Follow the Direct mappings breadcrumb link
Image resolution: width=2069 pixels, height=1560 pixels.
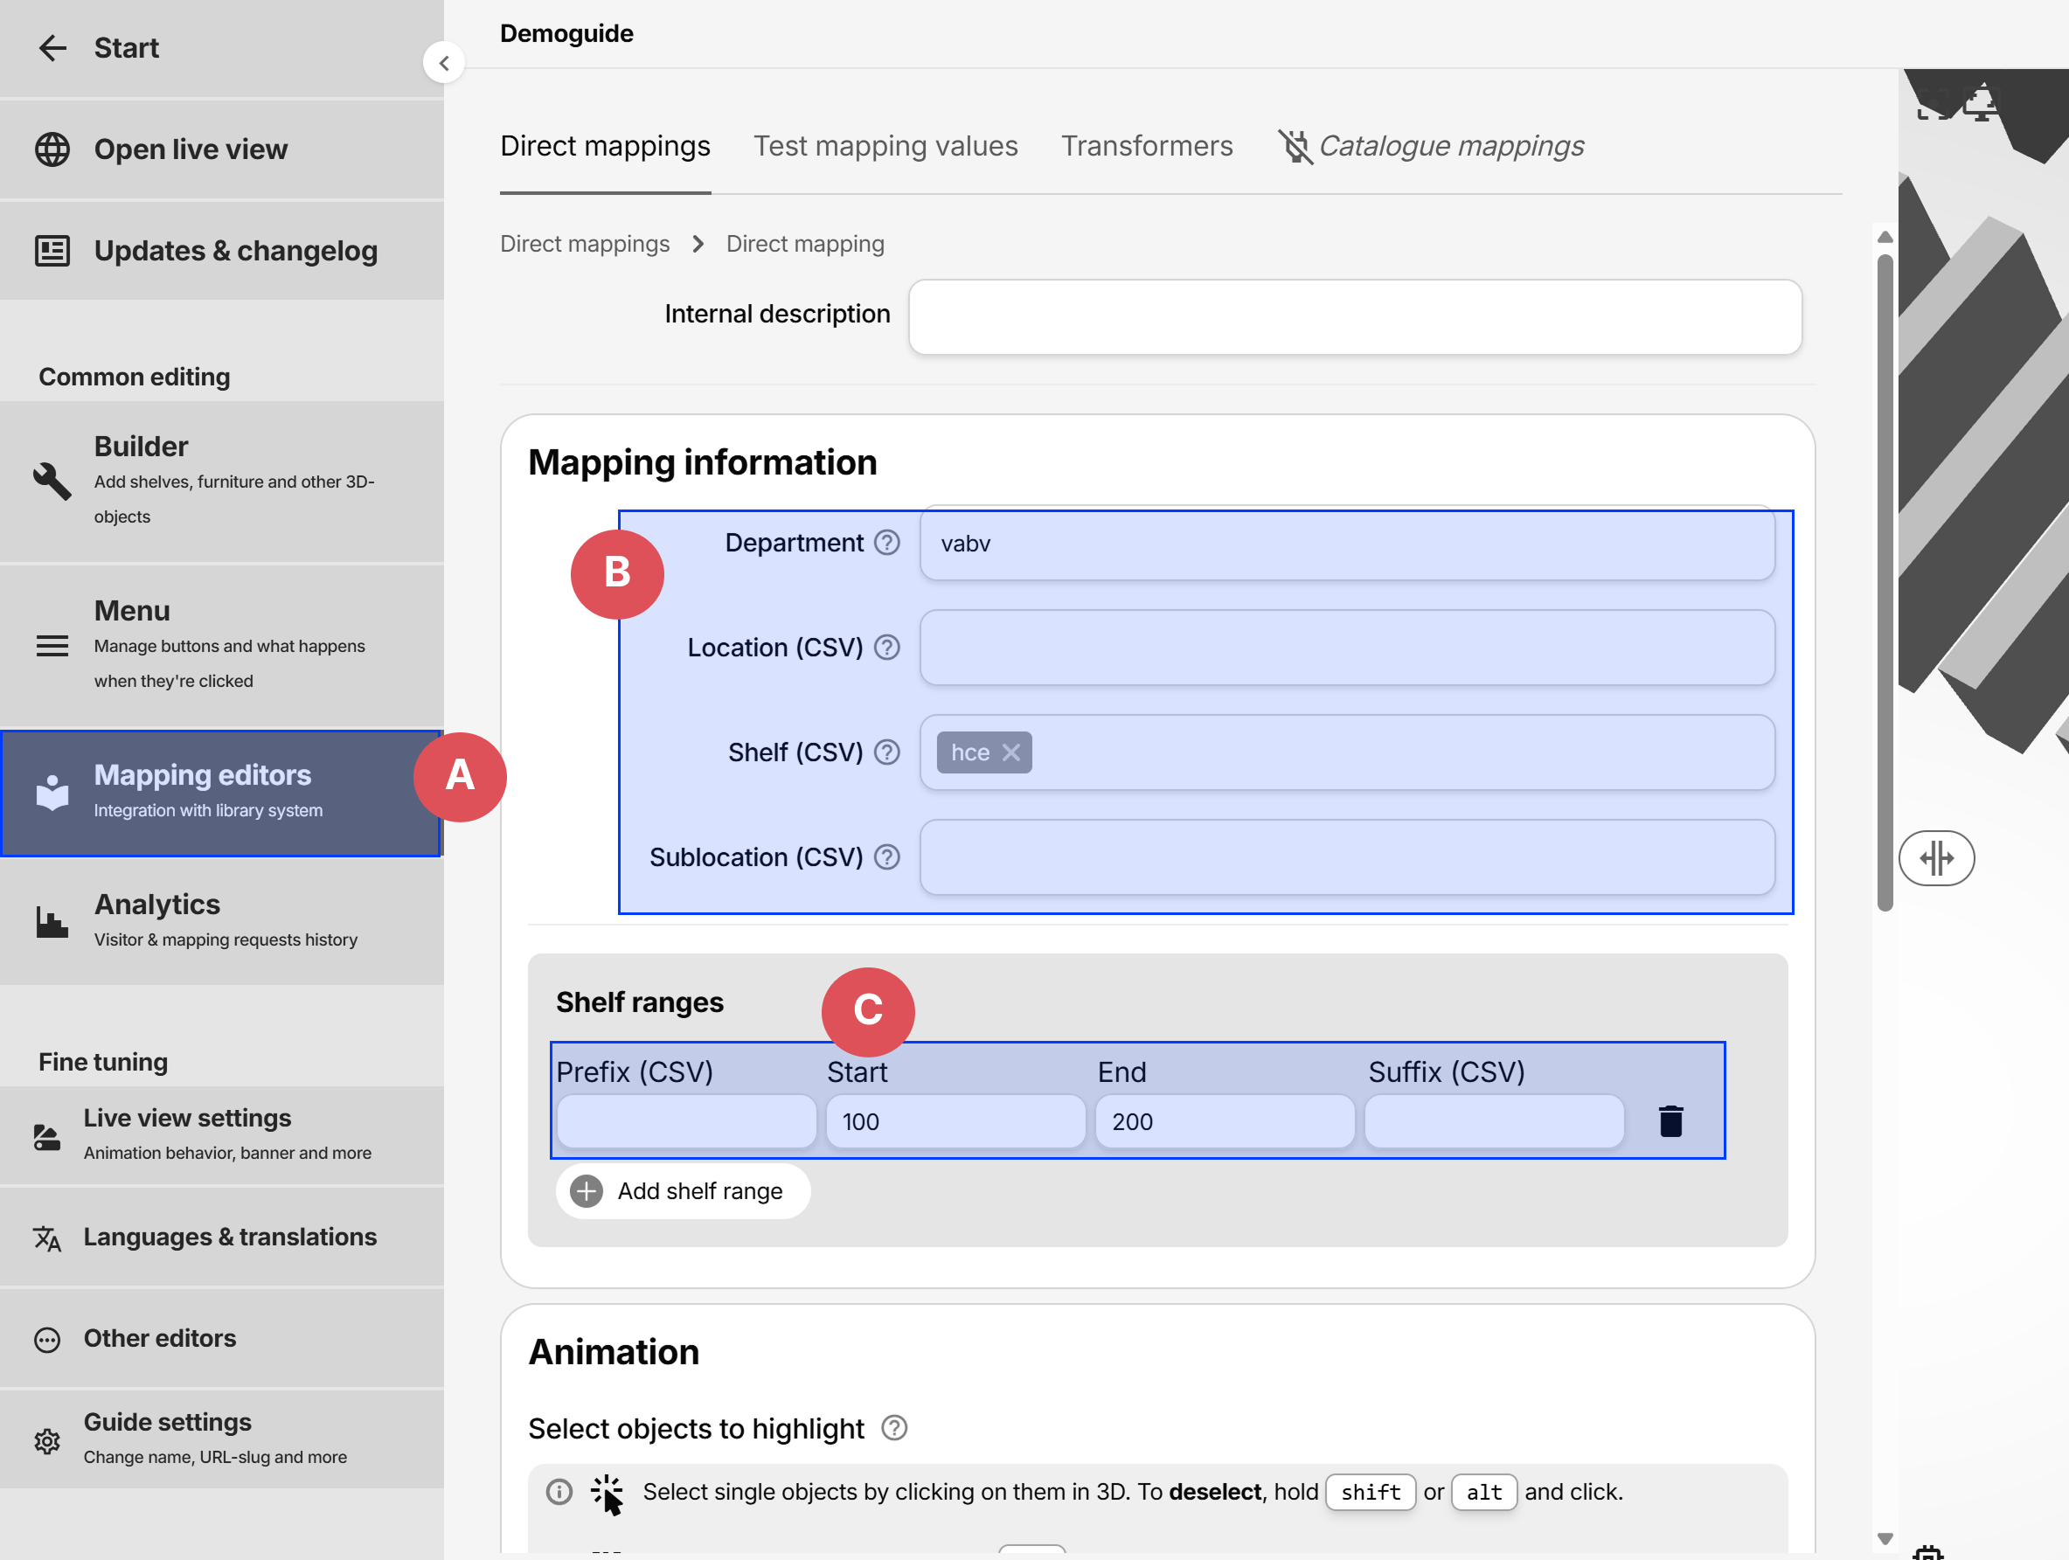pos(585,244)
